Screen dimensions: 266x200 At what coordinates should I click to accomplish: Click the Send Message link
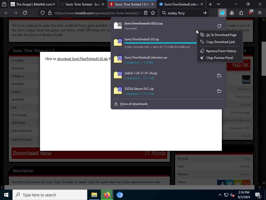click(240, 113)
